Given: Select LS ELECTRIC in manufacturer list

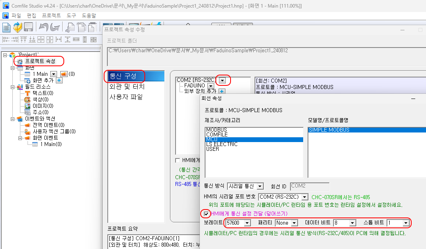Looking at the screenshot, I should click(x=221, y=144).
